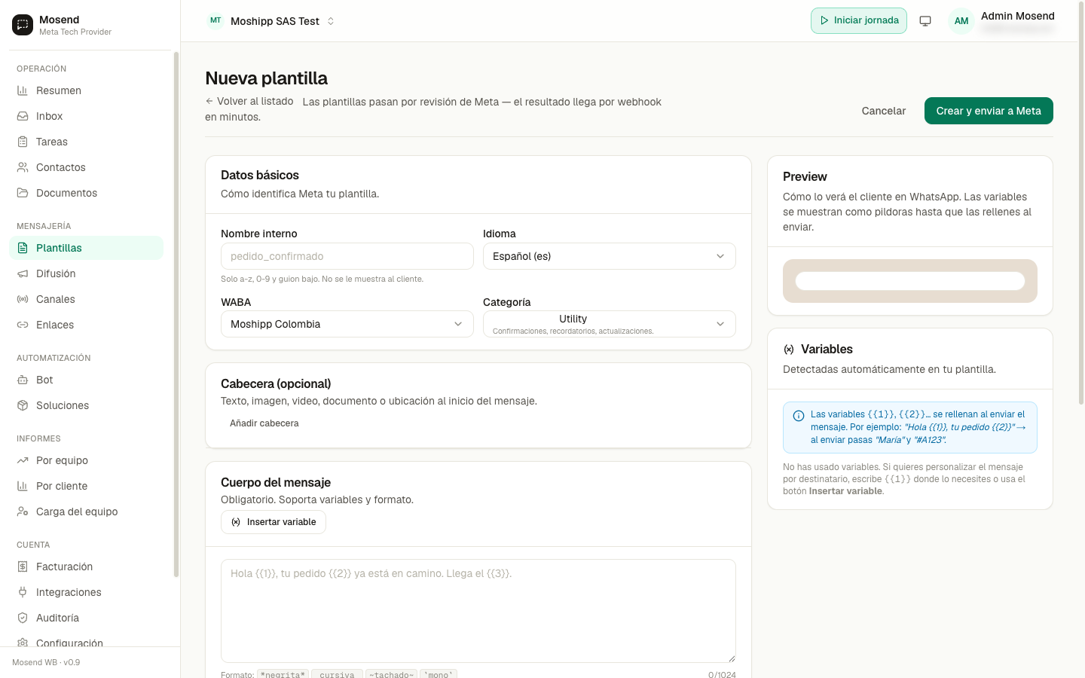Click the AM user avatar
Viewport: 1085px width, 678px height.
961,21
